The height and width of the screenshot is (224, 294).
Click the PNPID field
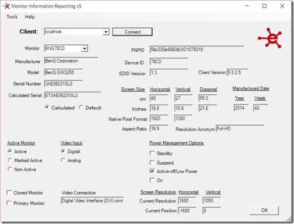tap(197, 49)
